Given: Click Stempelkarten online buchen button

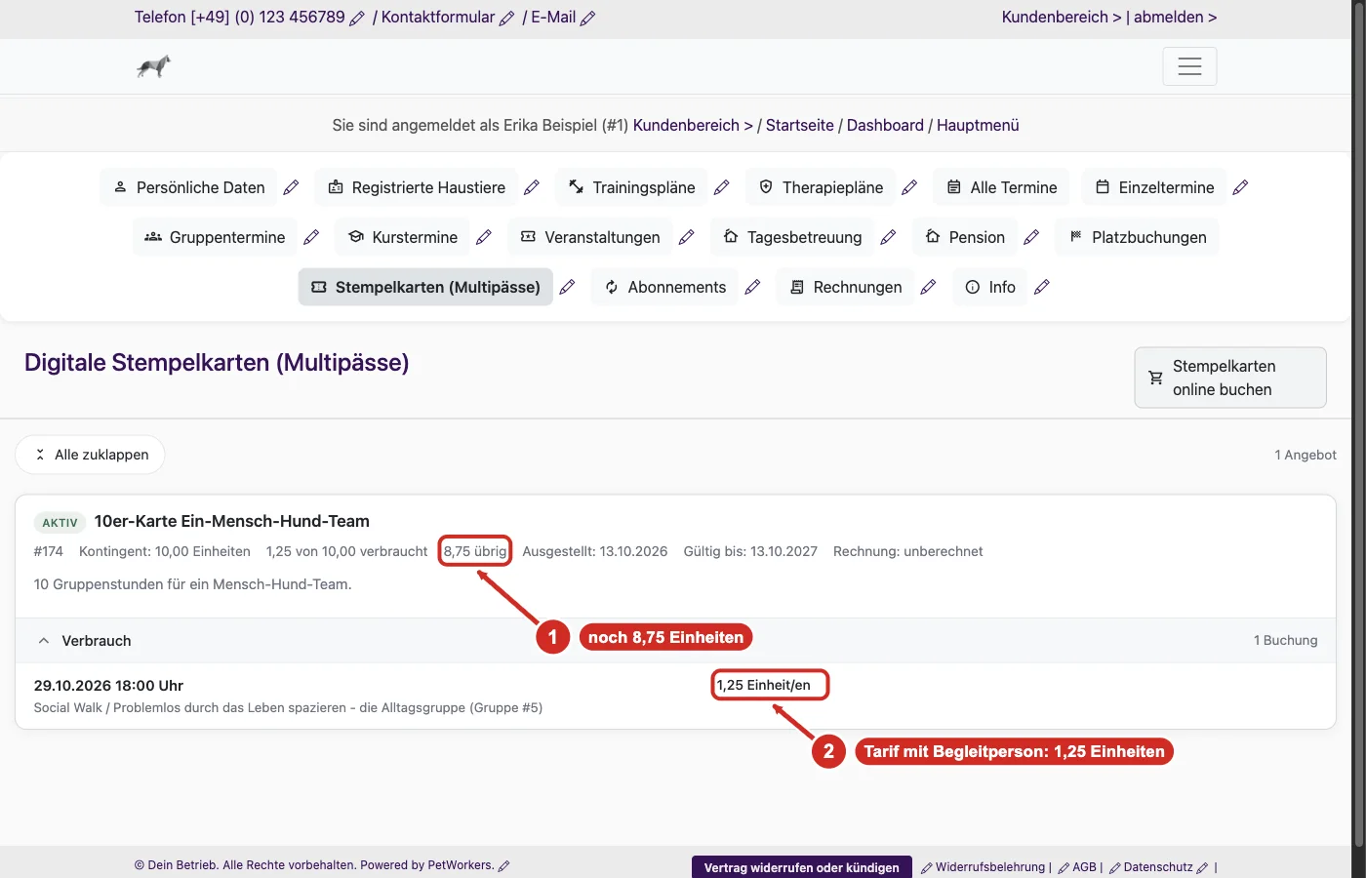Looking at the screenshot, I should point(1230,378).
